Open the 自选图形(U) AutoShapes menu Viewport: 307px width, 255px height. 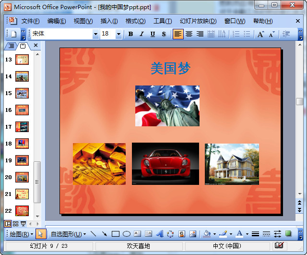click(68, 234)
